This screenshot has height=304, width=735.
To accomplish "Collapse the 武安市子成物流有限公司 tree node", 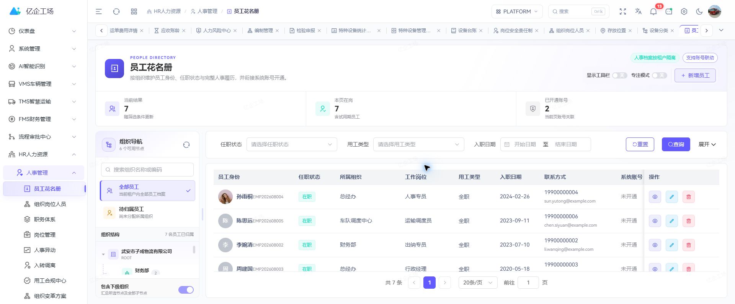I will pos(103,254).
